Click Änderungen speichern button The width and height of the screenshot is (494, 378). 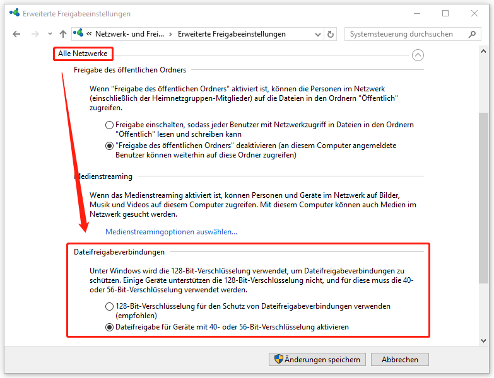point(317,360)
